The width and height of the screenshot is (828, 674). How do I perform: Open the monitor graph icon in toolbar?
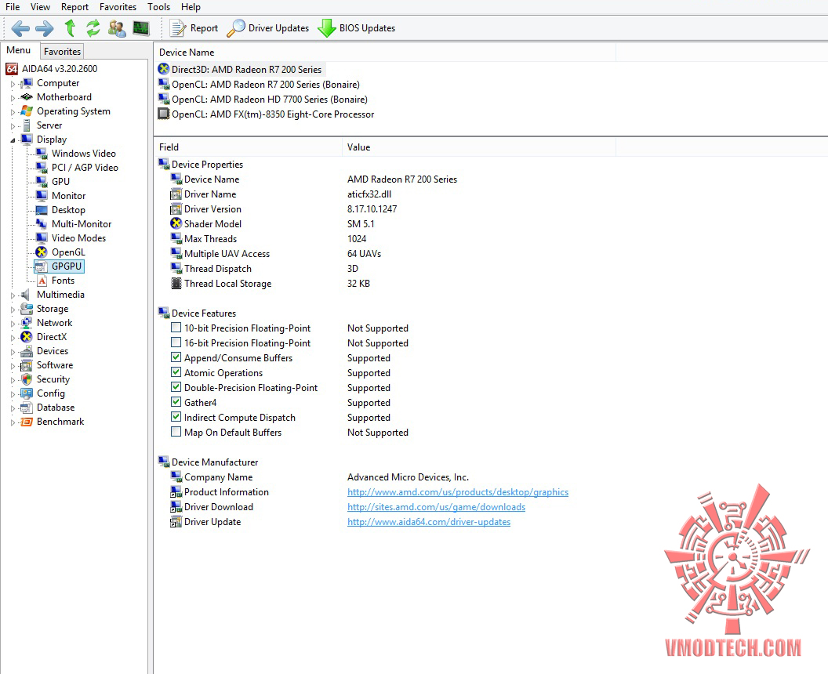click(x=141, y=28)
